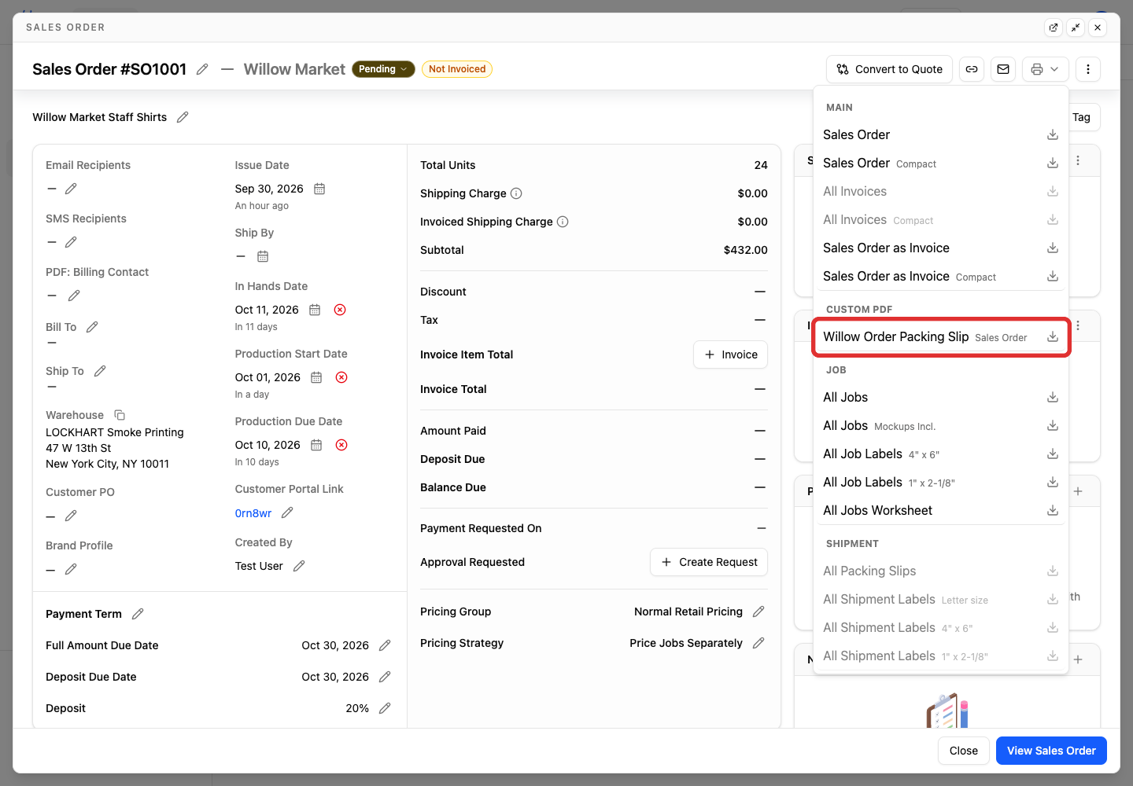Select All Jobs print option
Screen dimensions: 1133x786
click(940, 398)
